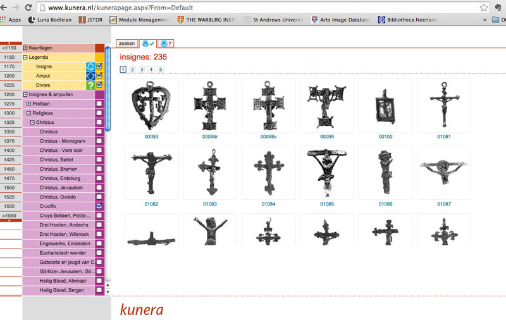Collapse the Religieus category
Screen dimensions: 506x320
click(x=28, y=113)
